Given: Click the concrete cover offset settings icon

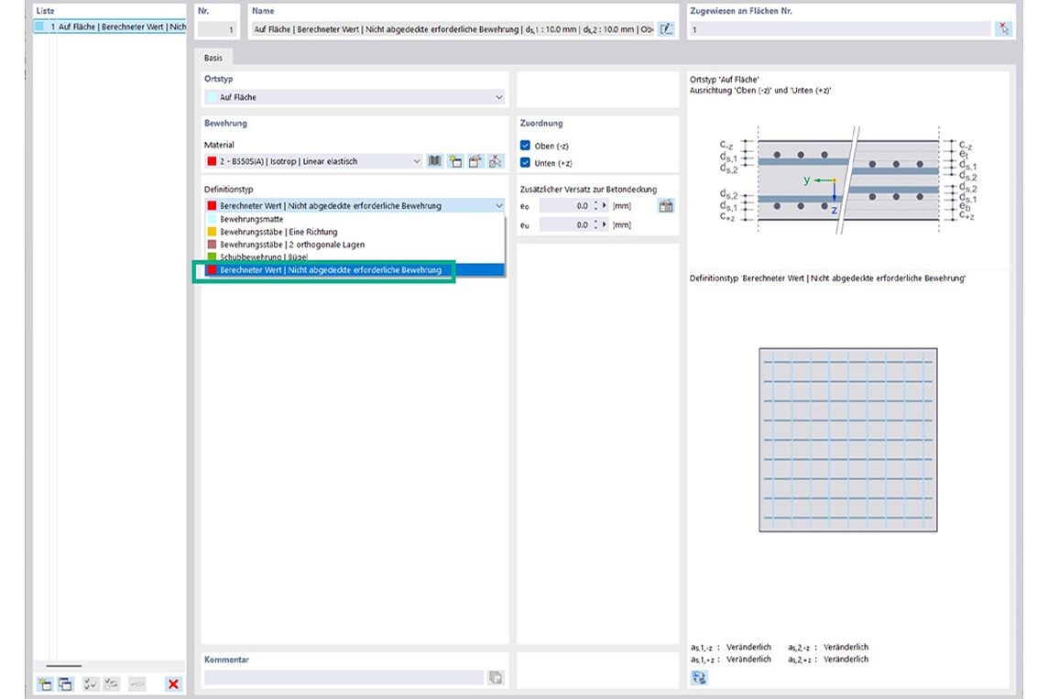Looking at the screenshot, I should [666, 206].
